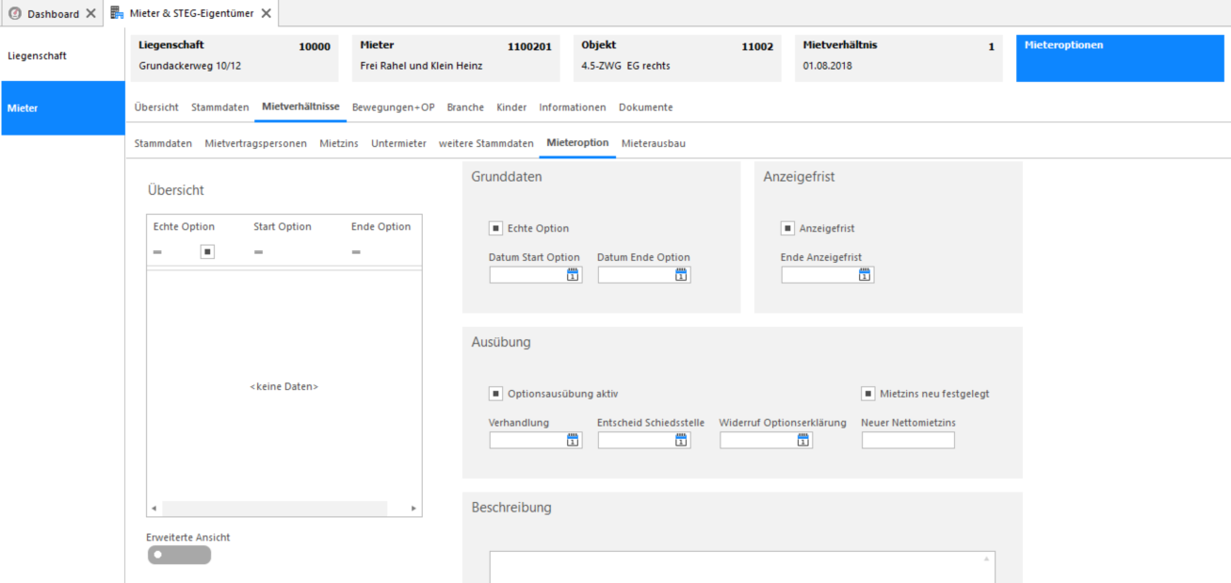Image resolution: width=1231 pixels, height=583 pixels.
Task: Click the grid's left horizontal scroll arrow
Action: pos(154,509)
